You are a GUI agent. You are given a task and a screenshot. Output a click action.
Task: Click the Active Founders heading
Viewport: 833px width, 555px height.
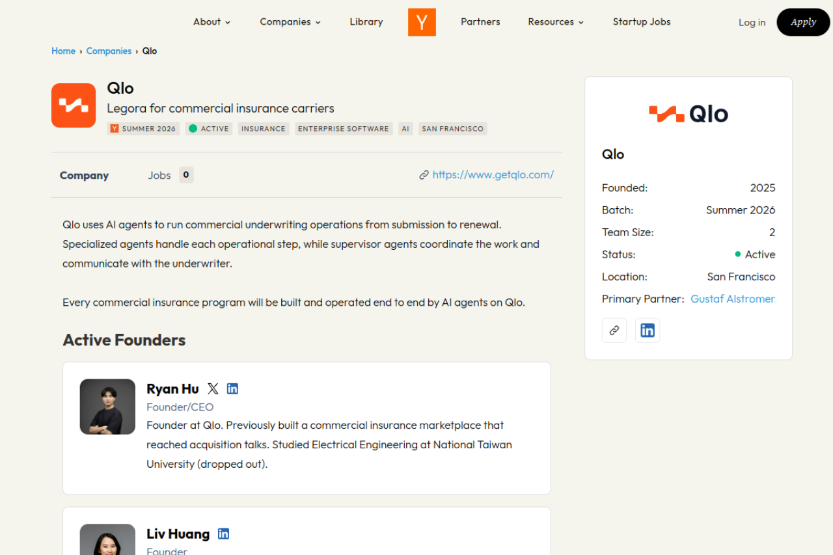pos(124,340)
